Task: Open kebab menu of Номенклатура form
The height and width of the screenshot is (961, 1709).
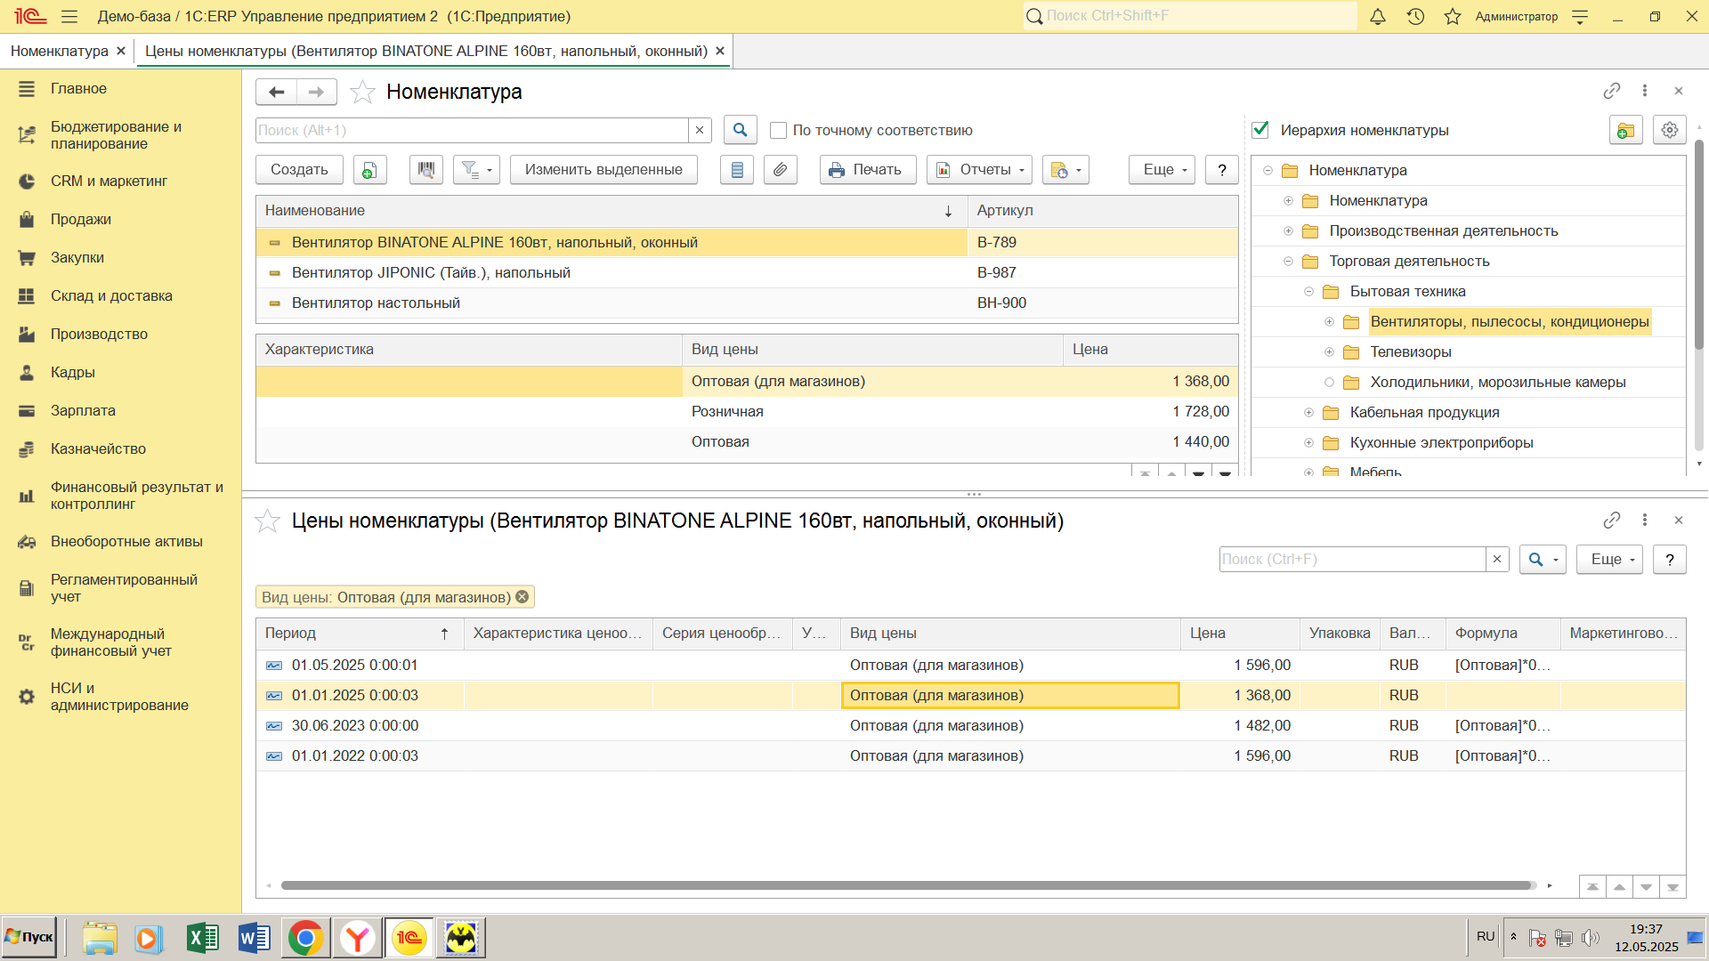Action: [1645, 91]
